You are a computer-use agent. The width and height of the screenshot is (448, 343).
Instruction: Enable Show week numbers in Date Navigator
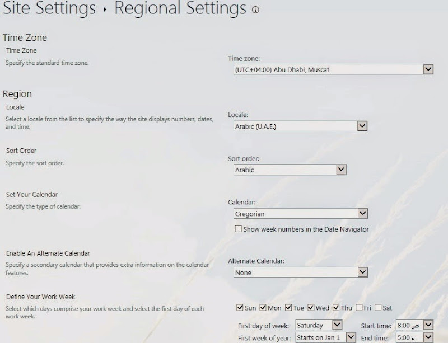pyautogui.click(x=239, y=229)
